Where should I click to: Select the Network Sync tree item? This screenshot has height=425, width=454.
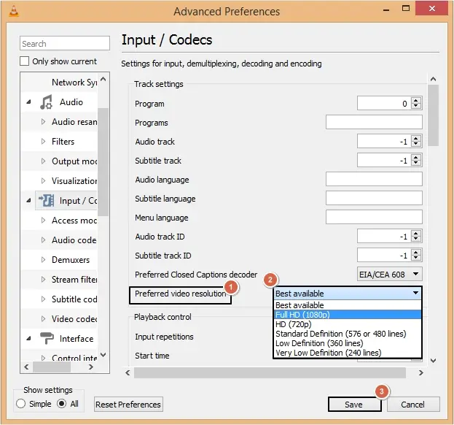(74, 83)
